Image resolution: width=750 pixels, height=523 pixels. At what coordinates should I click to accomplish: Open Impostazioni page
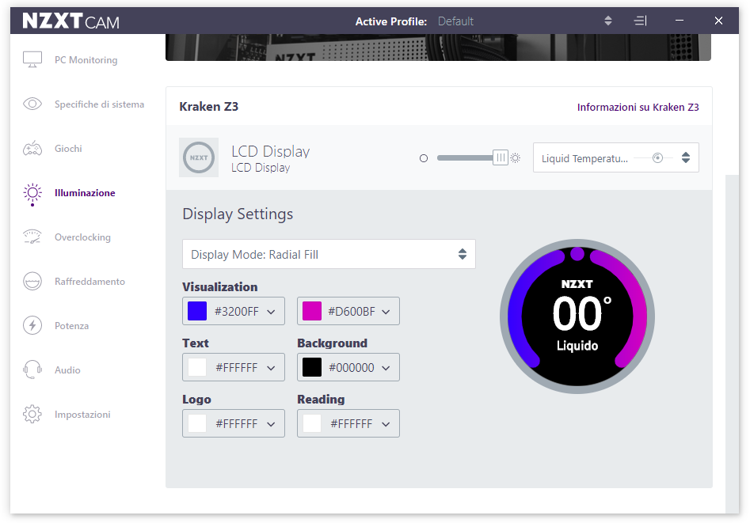pos(82,415)
